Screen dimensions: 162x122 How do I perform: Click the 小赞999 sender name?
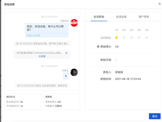point(64,21)
